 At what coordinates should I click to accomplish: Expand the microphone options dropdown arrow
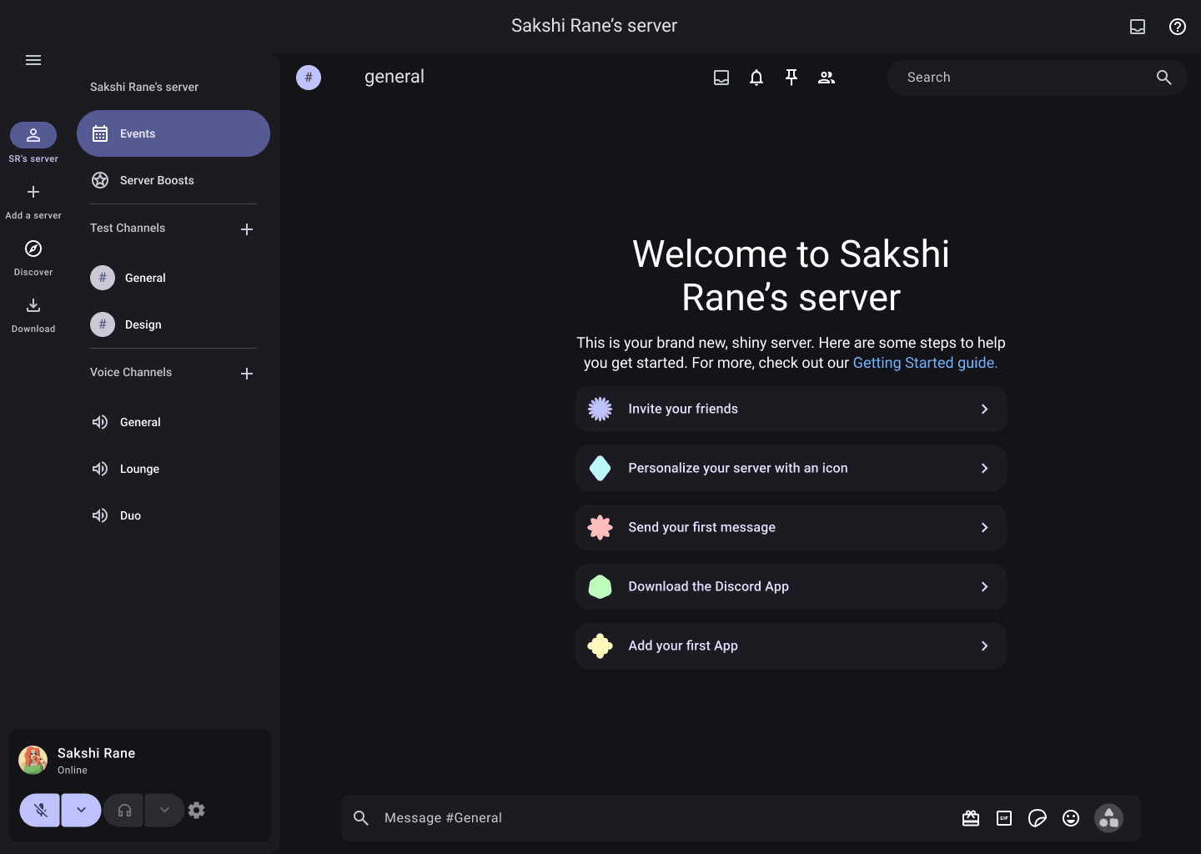click(x=81, y=810)
